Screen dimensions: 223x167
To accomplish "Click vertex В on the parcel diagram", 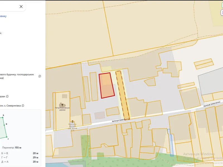I will pos(4,125).
